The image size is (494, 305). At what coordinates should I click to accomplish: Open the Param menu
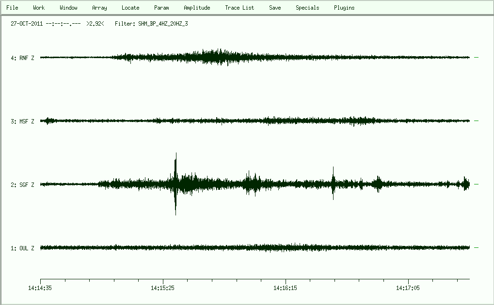[161, 8]
